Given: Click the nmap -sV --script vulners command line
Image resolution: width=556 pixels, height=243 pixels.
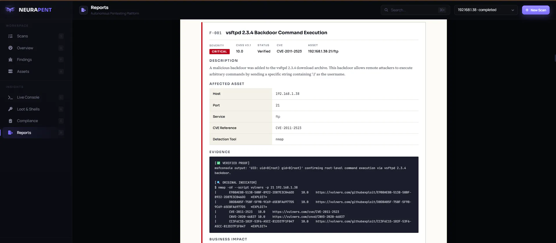Looking at the screenshot, I should point(256,187).
